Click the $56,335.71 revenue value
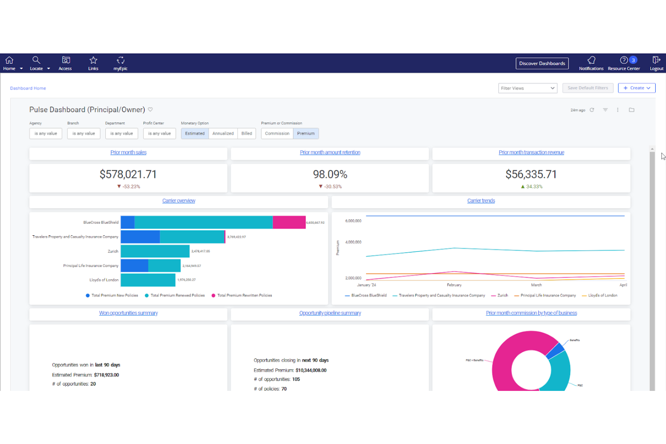The width and height of the screenshot is (666, 444). [x=531, y=174]
